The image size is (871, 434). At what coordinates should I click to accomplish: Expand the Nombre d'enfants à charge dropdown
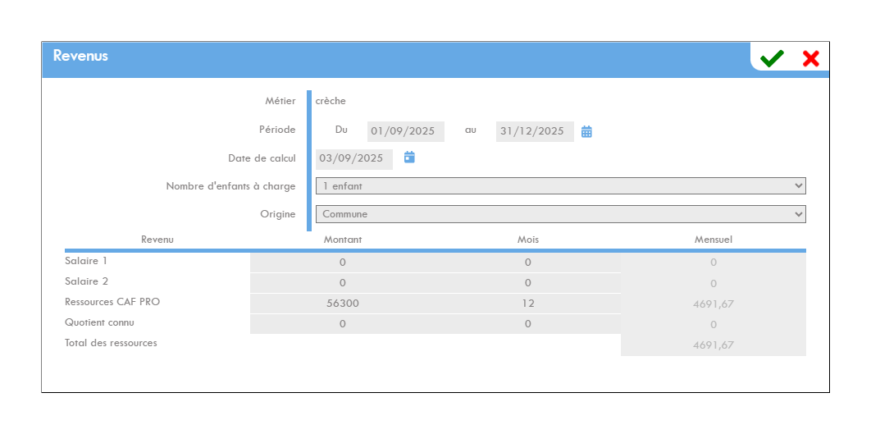[x=560, y=186]
